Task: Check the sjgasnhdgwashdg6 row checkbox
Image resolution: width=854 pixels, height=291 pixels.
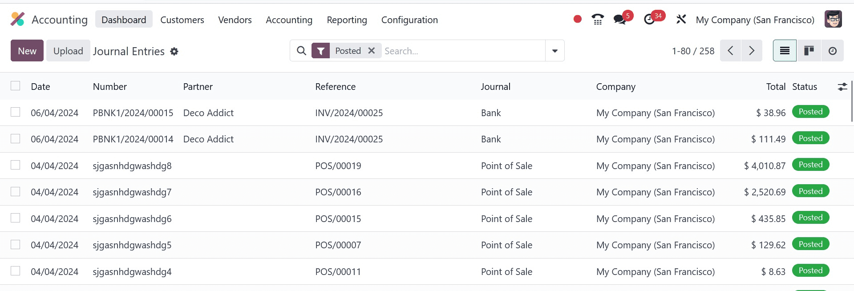Action: [16, 218]
